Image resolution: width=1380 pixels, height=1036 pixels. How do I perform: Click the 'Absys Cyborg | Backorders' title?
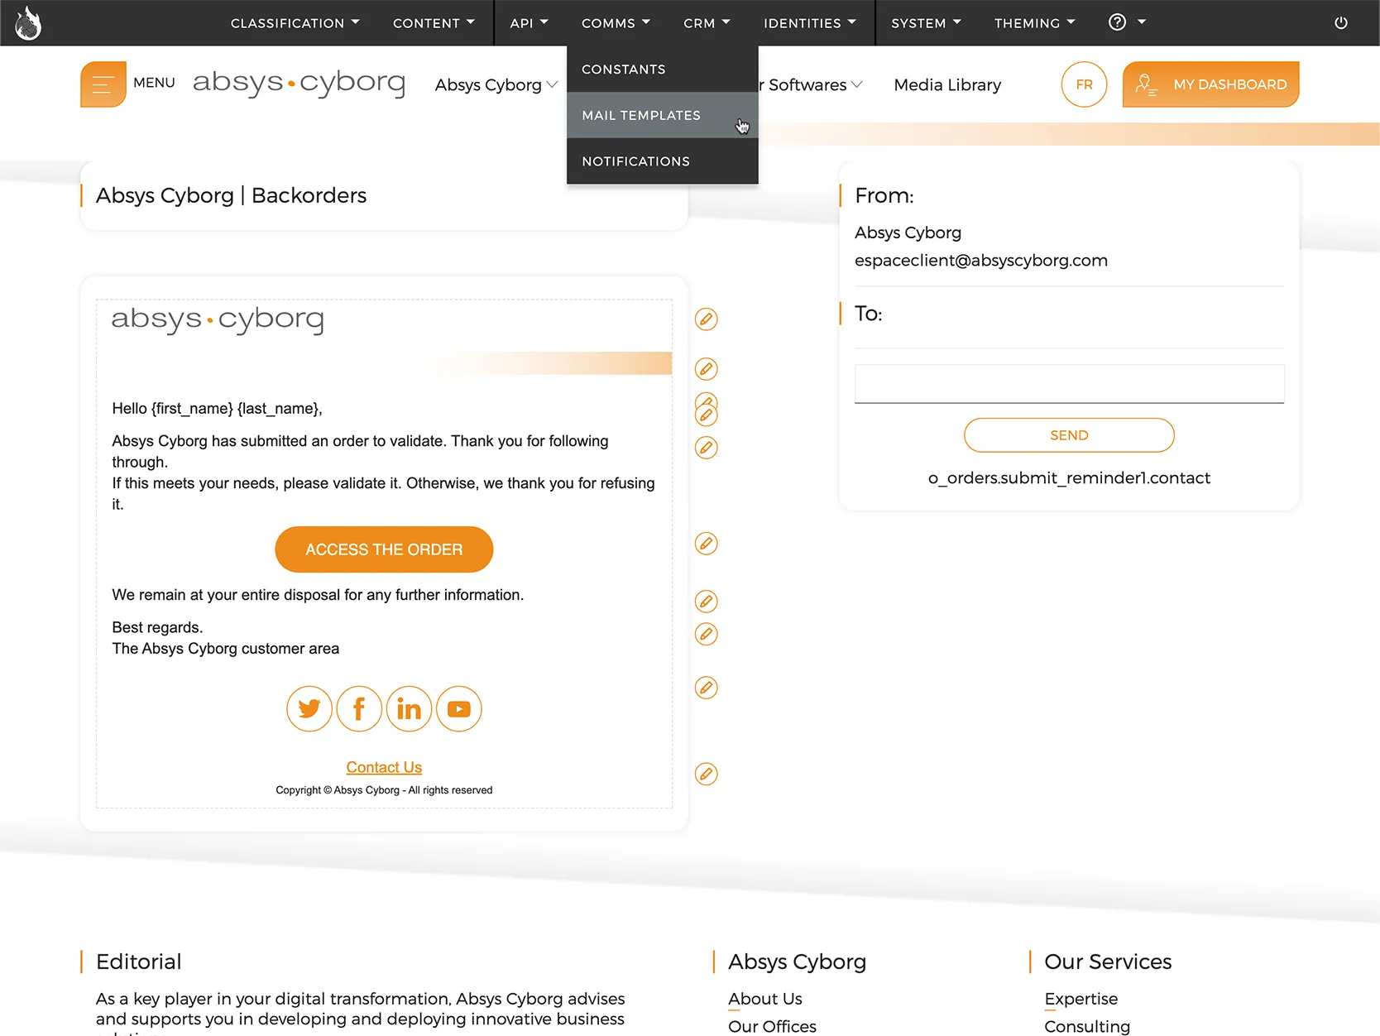pyautogui.click(x=231, y=195)
